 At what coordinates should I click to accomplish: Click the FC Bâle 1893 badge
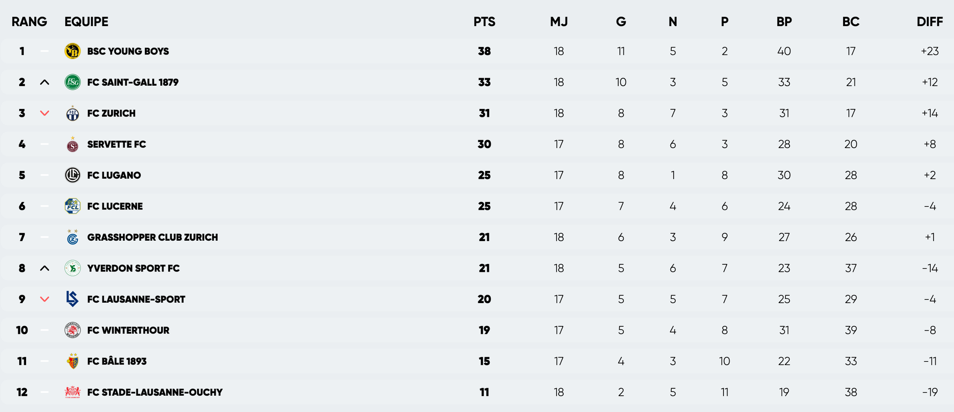click(x=72, y=361)
